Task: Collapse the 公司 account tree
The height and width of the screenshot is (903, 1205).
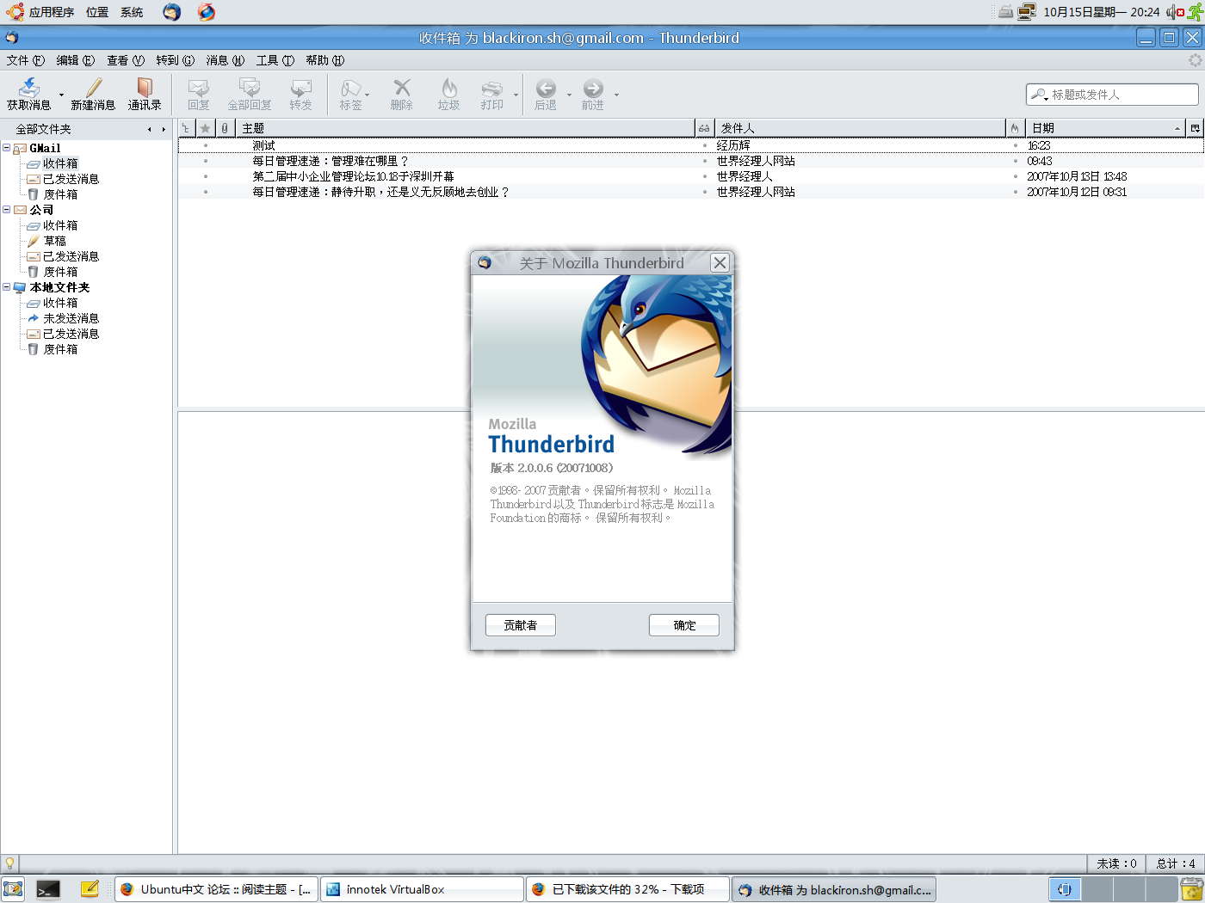Action: 7,210
